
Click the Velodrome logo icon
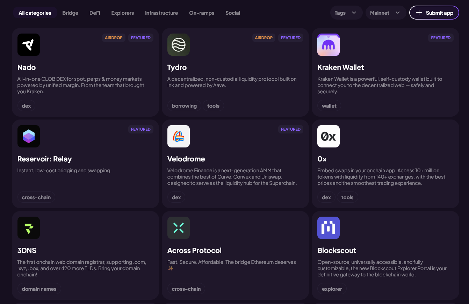pos(179,136)
